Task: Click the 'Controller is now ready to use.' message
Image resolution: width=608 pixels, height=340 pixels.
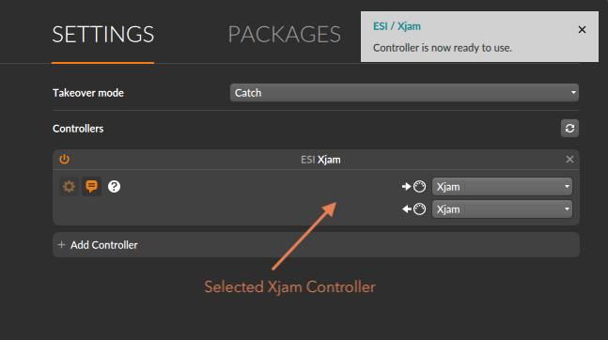Action: point(443,48)
